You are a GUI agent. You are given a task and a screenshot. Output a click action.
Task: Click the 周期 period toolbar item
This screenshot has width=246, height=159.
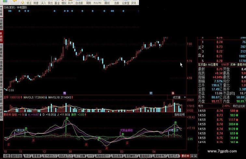[89, 3]
